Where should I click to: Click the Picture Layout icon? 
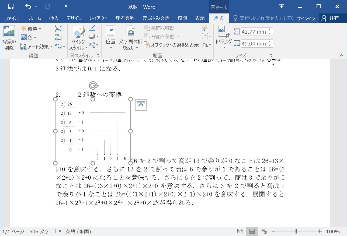coord(92,45)
